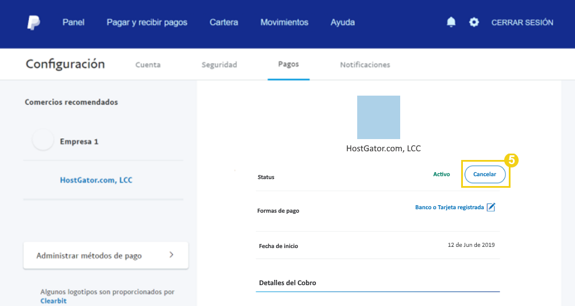The height and width of the screenshot is (306, 575).
Task: Click the edit pencil icon for payment method
Action: click(x=491, y=207)
